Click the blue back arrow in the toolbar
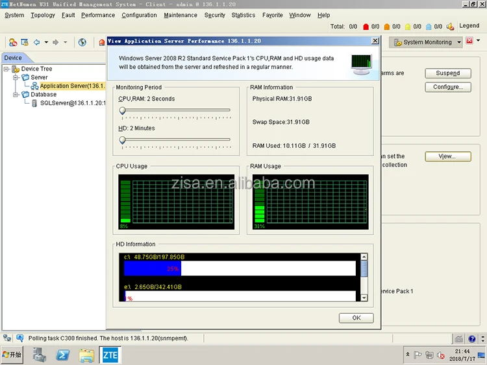487x365 pixels. 36,42
